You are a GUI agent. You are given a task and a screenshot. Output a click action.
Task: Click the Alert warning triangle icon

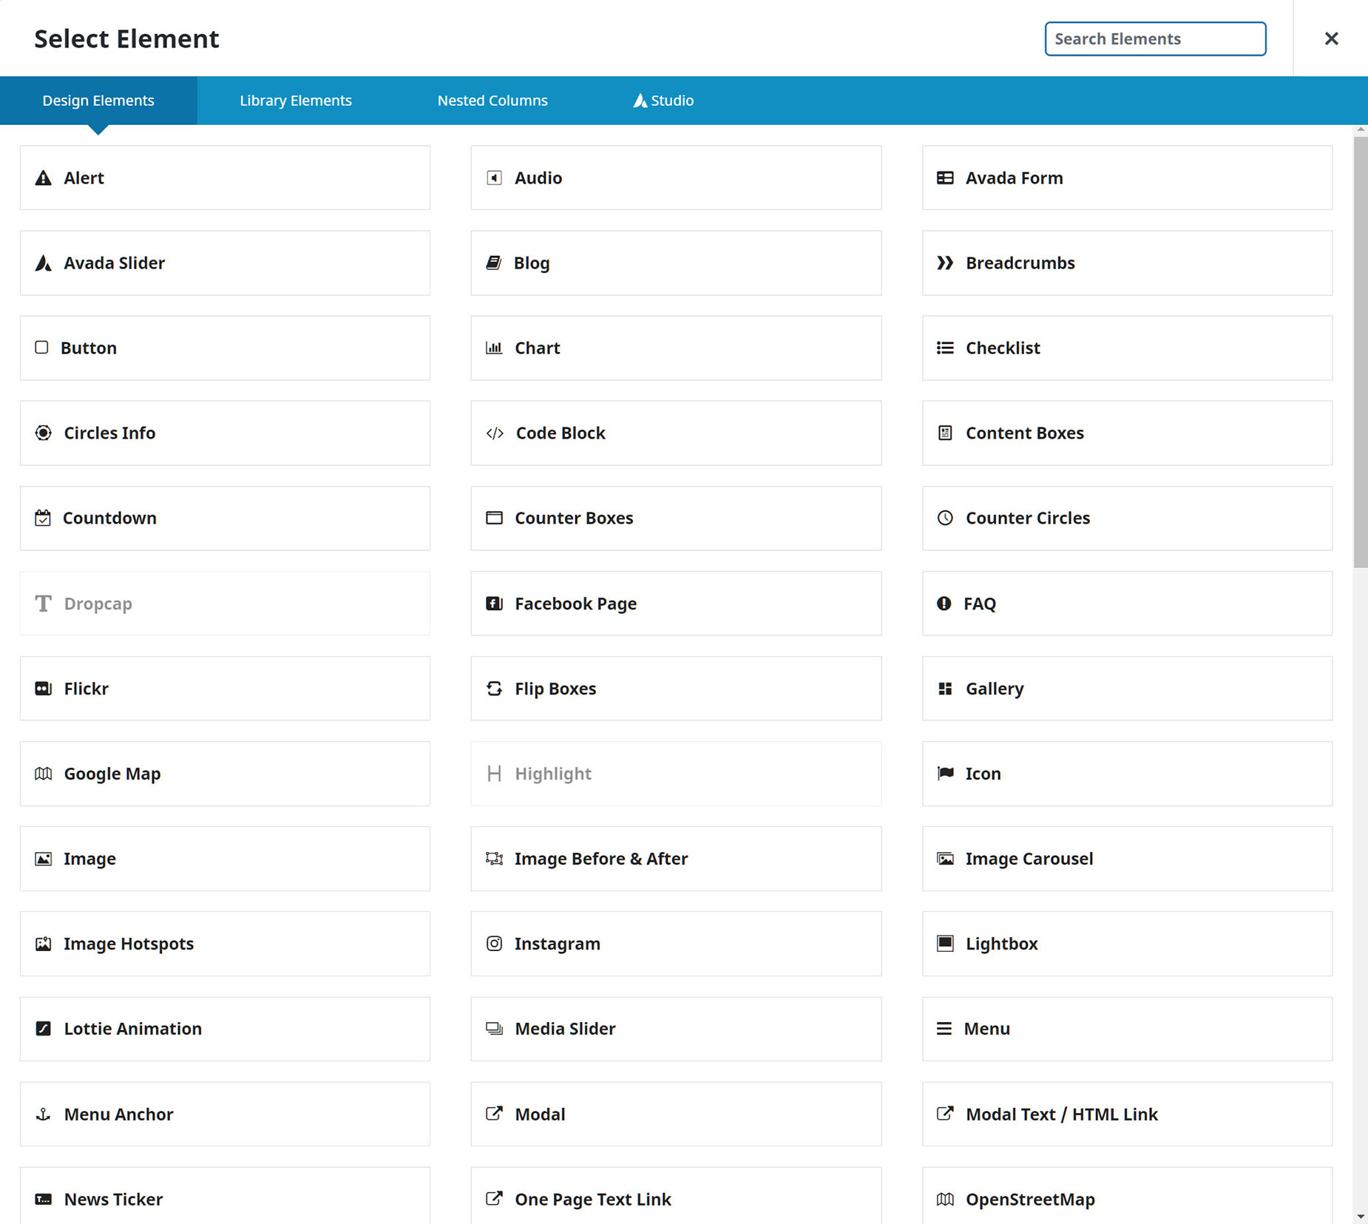pos(44,178)
